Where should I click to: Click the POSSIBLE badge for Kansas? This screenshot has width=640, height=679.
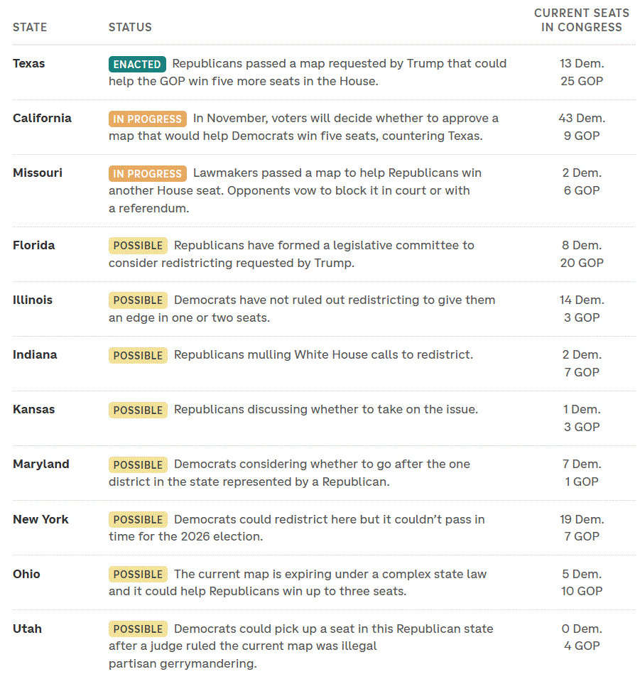pyautogui.click(x=138, y=410)
